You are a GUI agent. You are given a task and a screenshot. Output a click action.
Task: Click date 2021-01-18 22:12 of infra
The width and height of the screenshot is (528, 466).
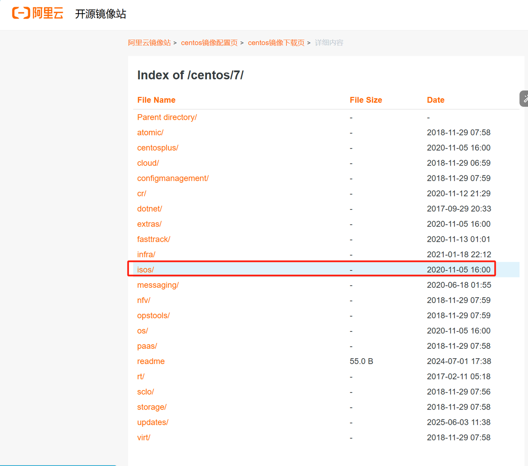(459, 255)
